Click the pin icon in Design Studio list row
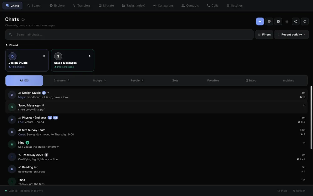This screenshot has height=196, width=313. [48, 93]
